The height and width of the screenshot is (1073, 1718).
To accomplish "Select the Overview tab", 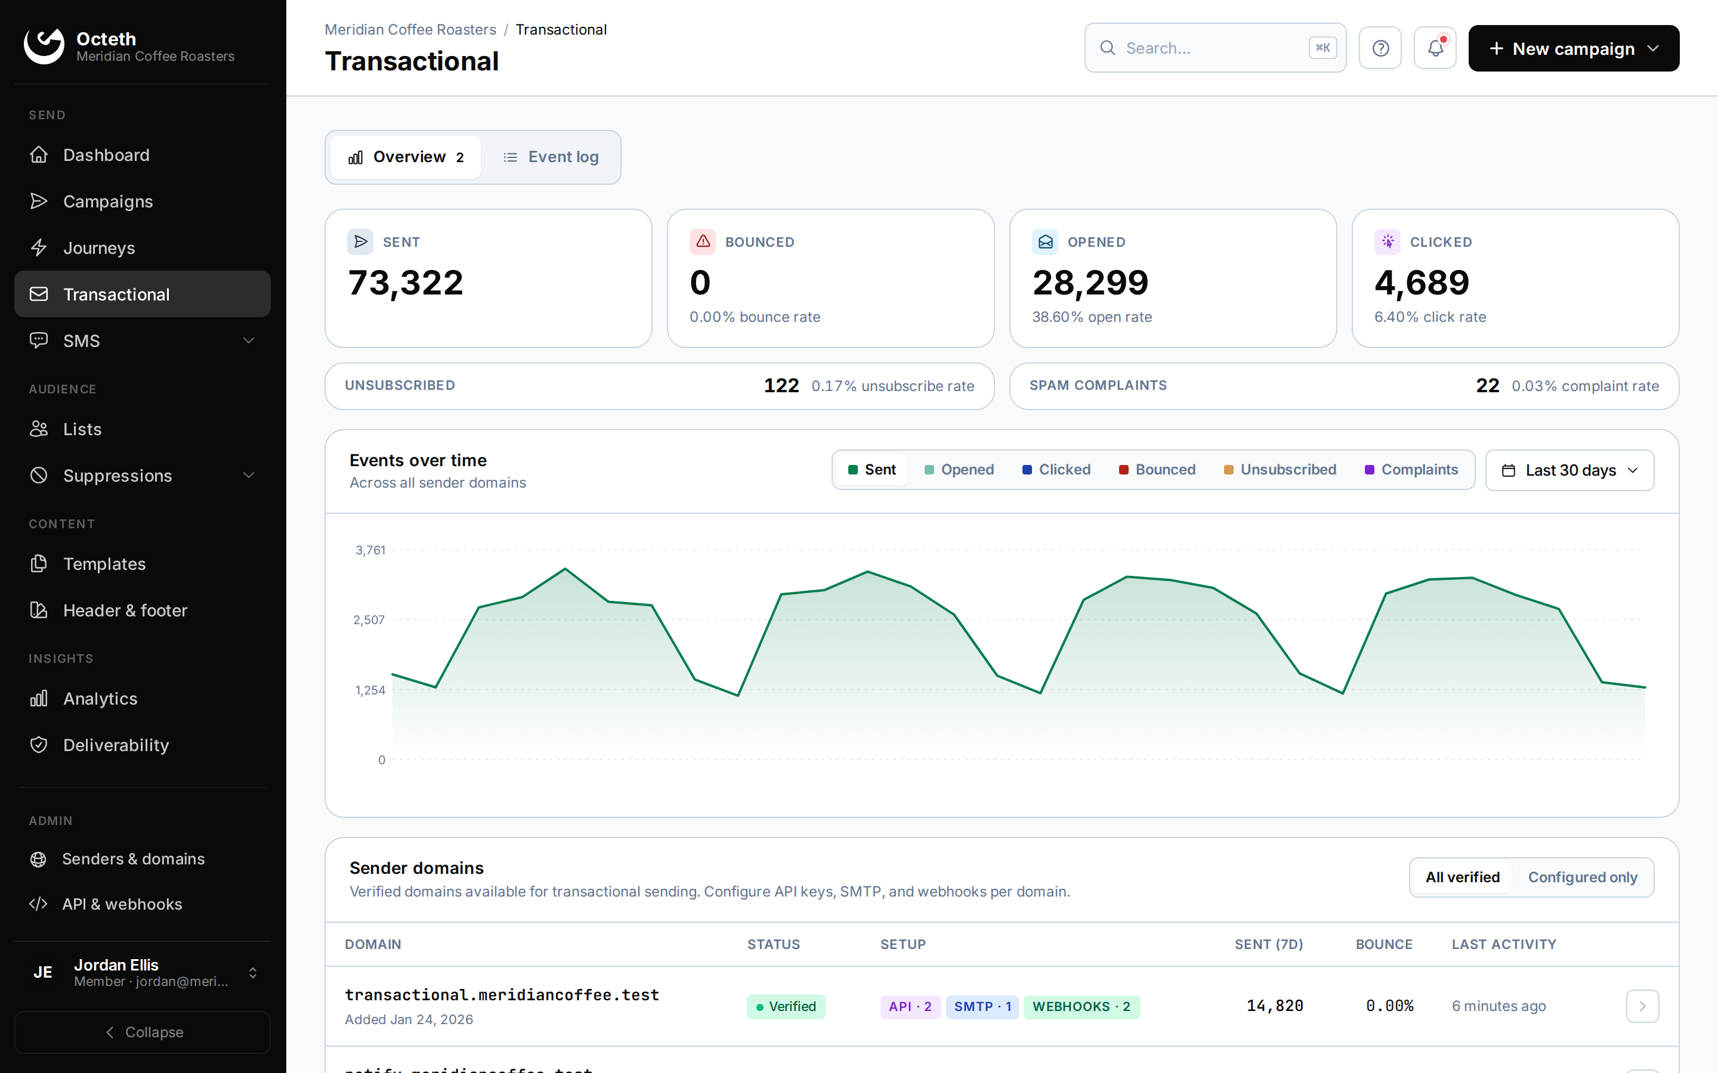I will [x=406, y=157].
